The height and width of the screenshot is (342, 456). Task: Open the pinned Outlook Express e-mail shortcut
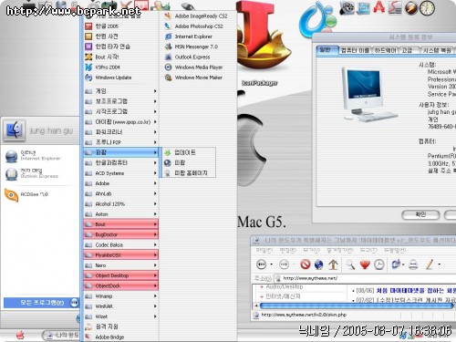coord(32,173)
